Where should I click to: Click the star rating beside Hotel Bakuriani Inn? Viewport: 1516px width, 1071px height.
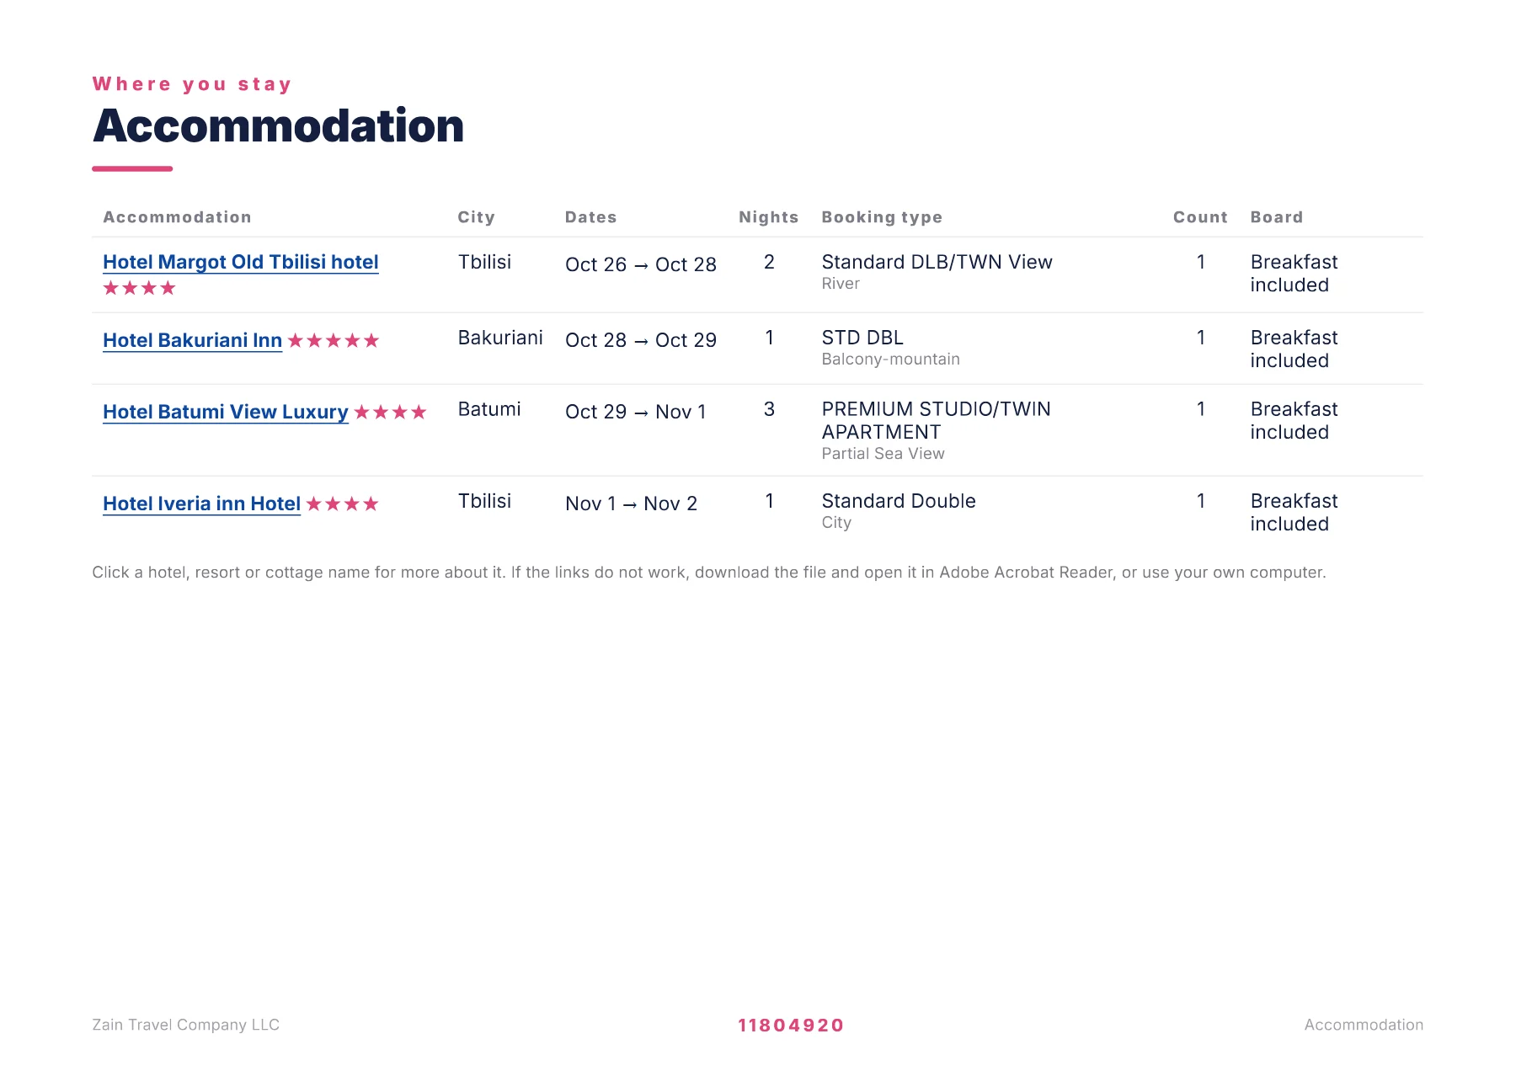point(334,340)
